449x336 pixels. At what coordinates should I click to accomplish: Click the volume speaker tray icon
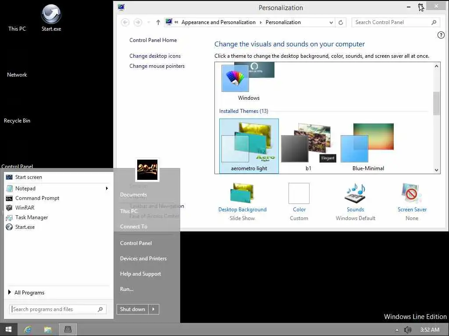pos(407,330)
